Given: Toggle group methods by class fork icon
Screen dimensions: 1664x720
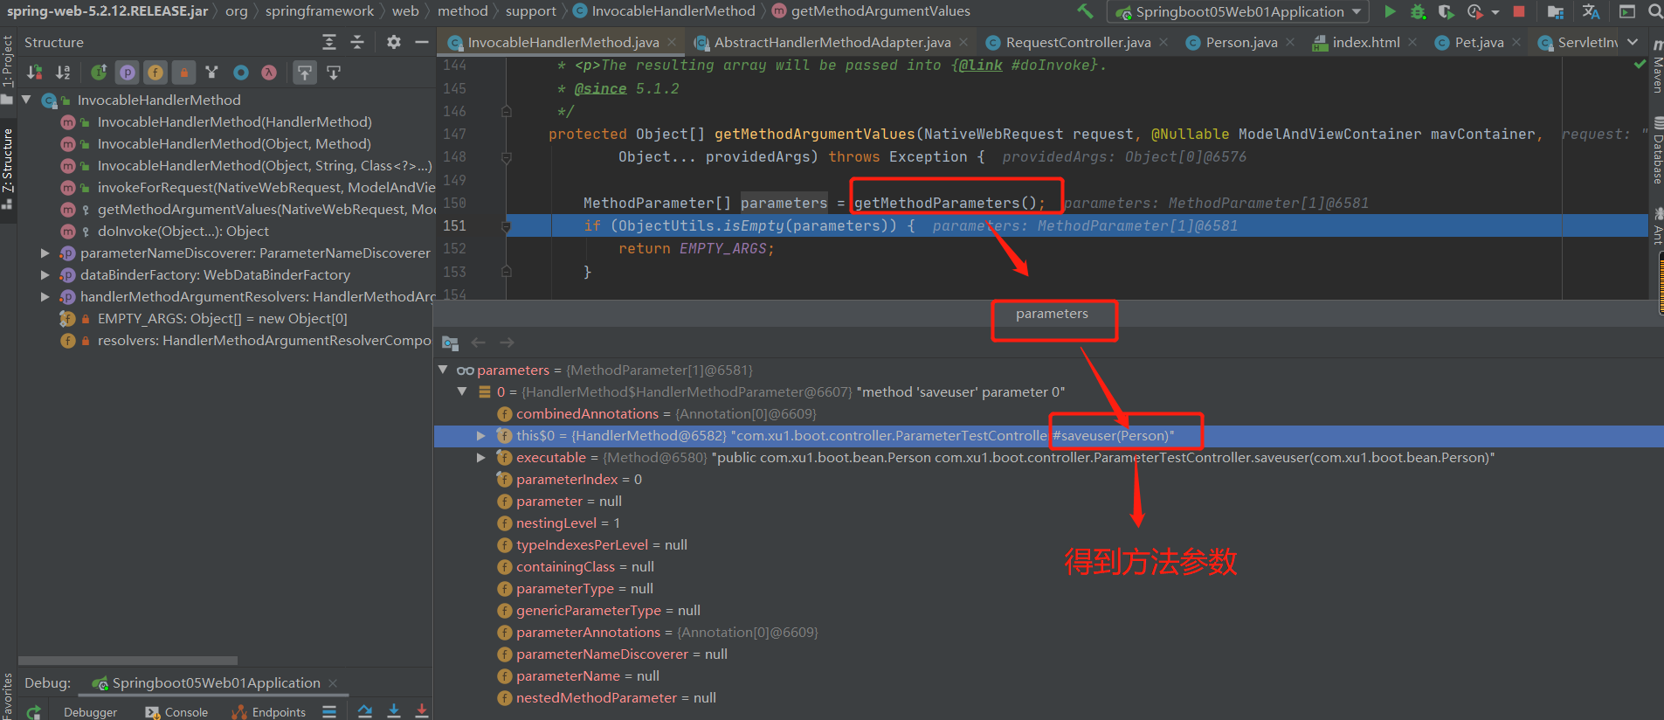Looking at the screenshot, I should coord(211,73).
